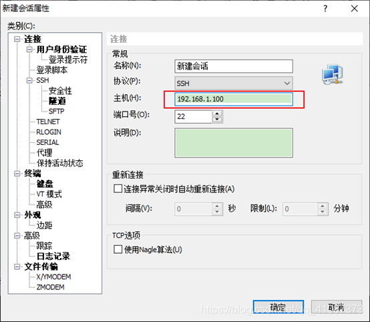Select 高级 under 终端

click(44, 204)
